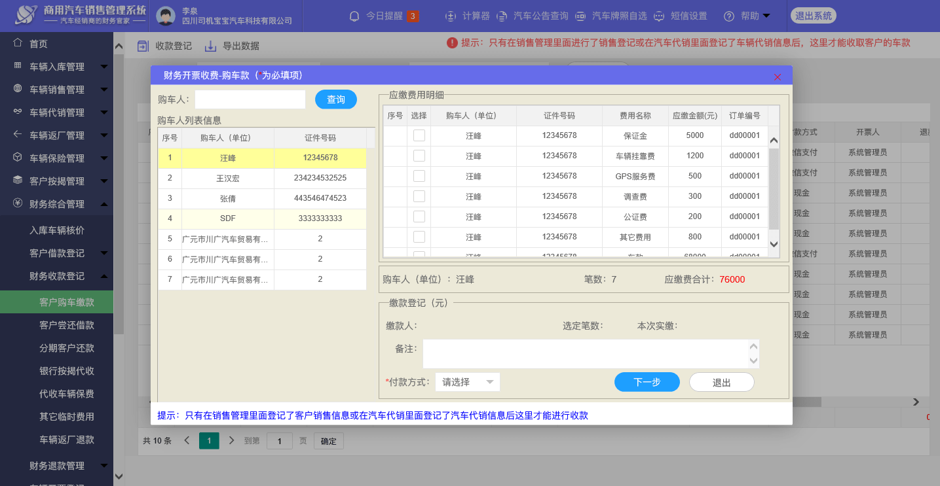The height and width of the screenshot is (486, 940).
Task: Click the 车辆代销管理 infinity icon
Action: coord(18,112)
